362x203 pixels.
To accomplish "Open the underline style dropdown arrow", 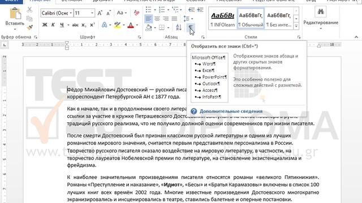I will pyautogui.click(x=68, y=25).
